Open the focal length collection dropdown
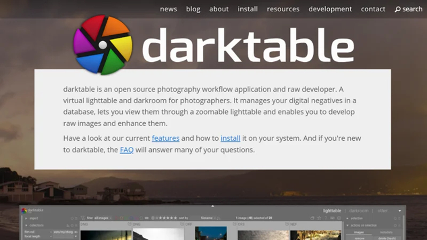The height and width of the screenshot is (240, 427). pyautogui.click(x=37, y=236)
